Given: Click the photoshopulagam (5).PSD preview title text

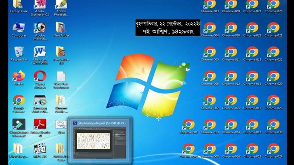Looking at the screenshot, I should point(102,123).
